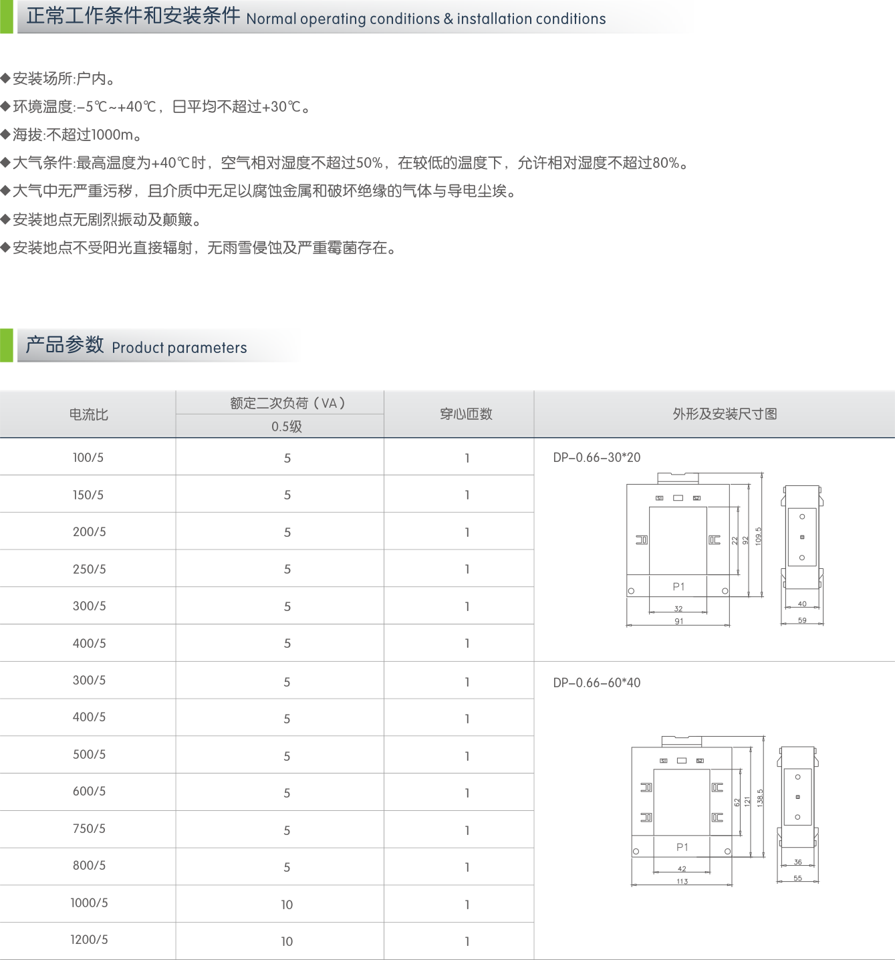Select the 1200/5 current ratio cell
Viewport: 895px width, 960px height.
coord(88,940)
